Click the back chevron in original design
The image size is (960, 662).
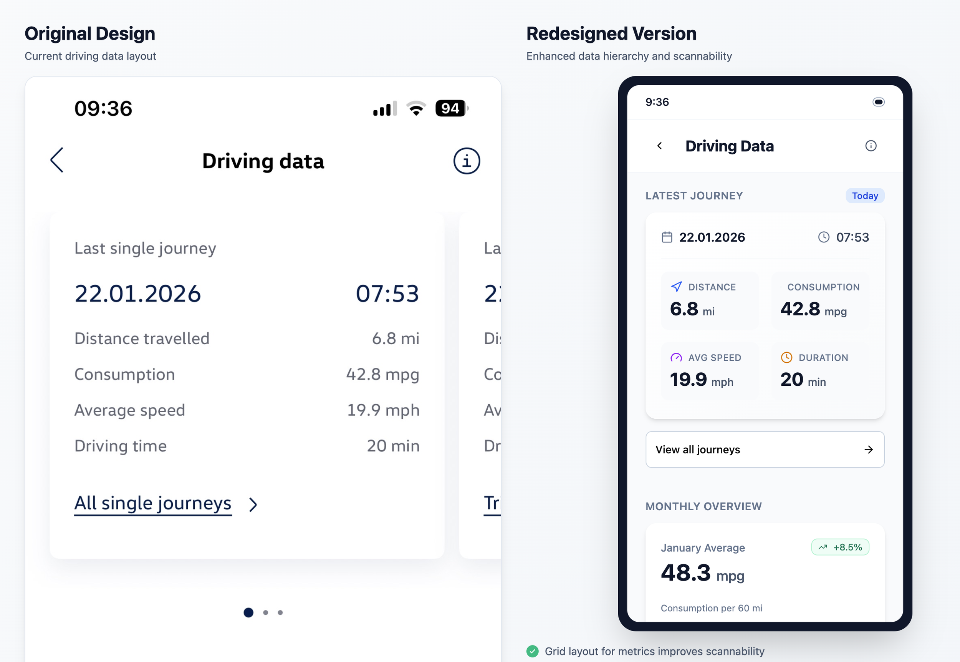[57, 160]
